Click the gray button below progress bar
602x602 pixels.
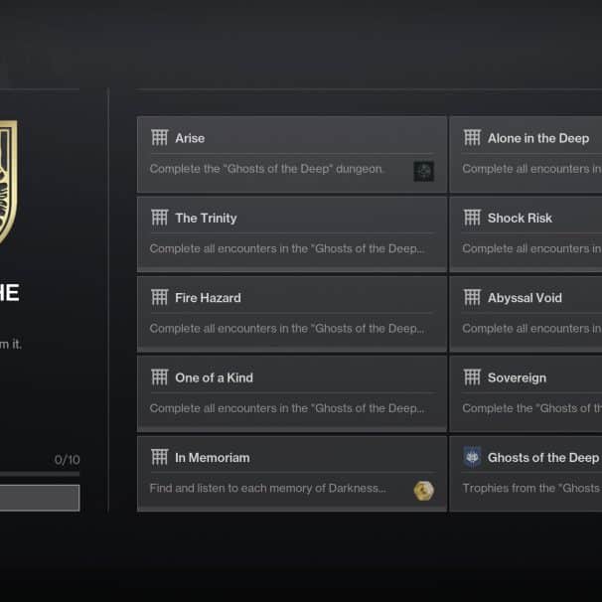point(40,498)
